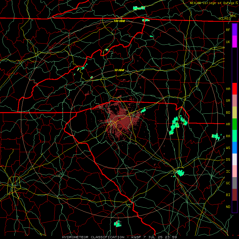Click the GC legend label
The width and height of the screenshot is (239, 239).
tap(228, 183)
